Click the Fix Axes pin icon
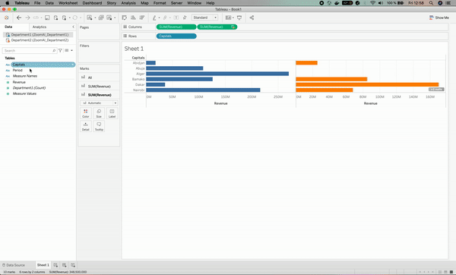This screenshot has height=275, width=456. click(185, 17)
